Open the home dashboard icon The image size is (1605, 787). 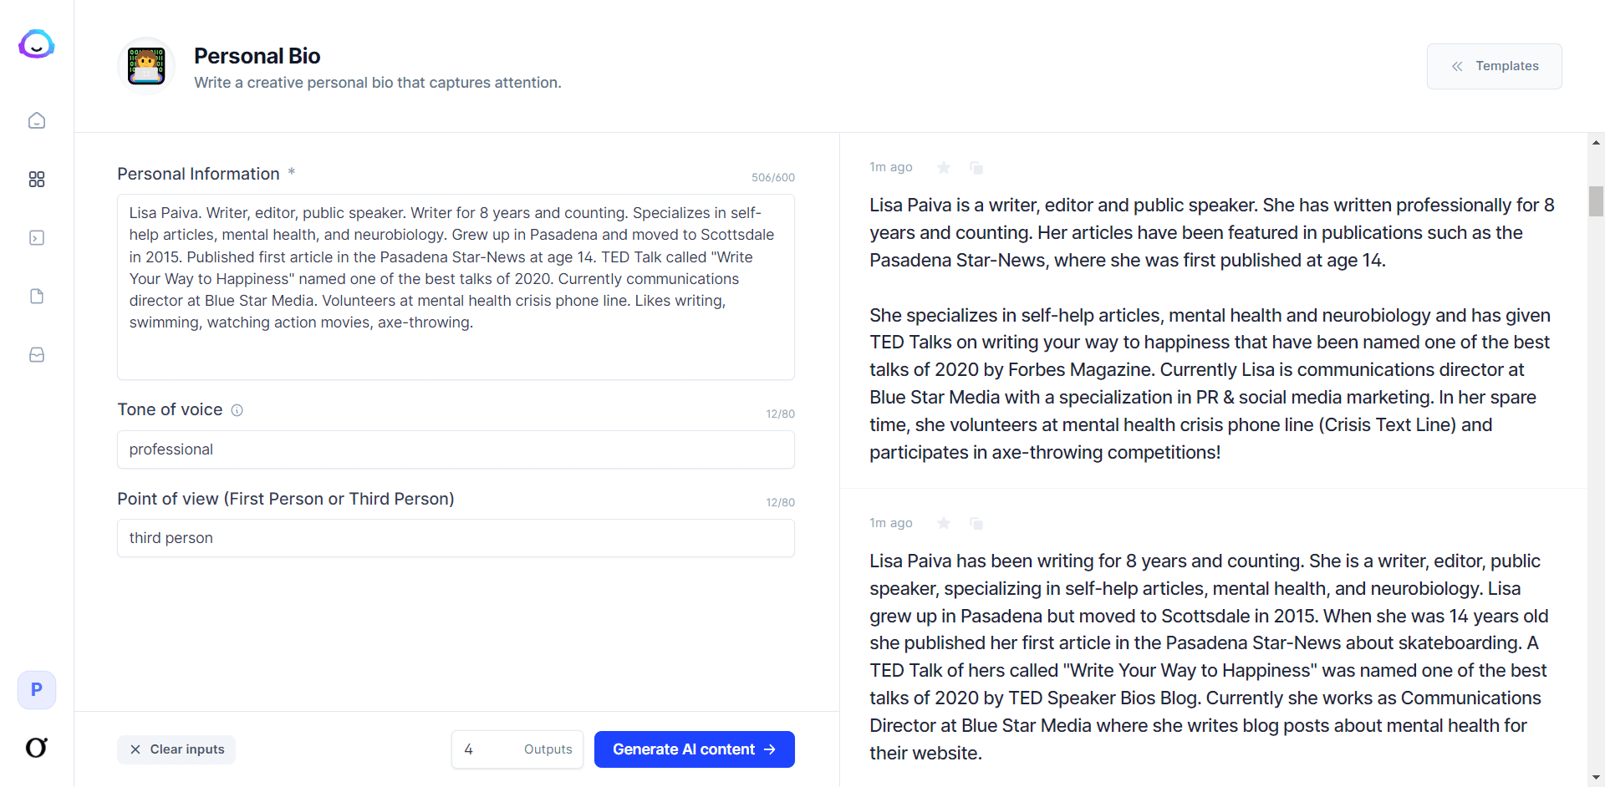[x=37, y=121]
